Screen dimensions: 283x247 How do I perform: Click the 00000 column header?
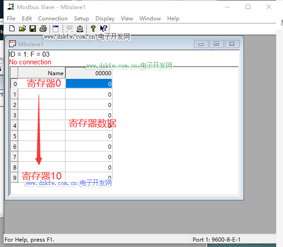tap(89, 73)
